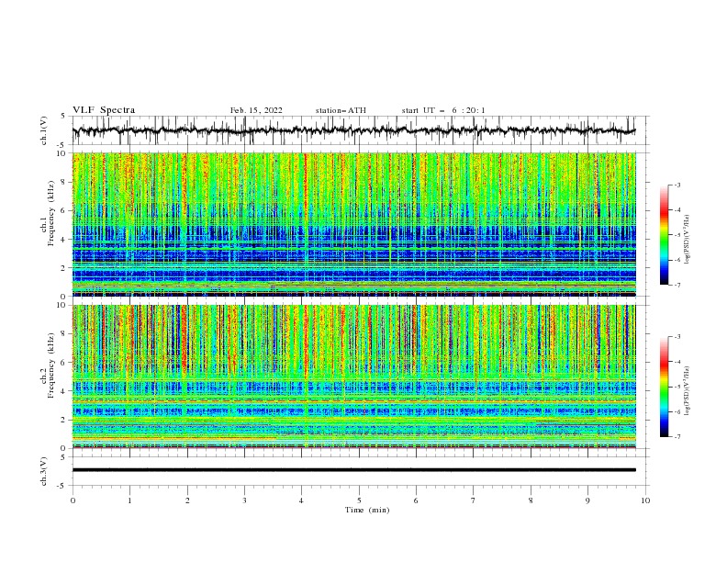This screenshot has width=727, height=562.
Task: Click time axis tick label "8"
Action: [531, 500]
